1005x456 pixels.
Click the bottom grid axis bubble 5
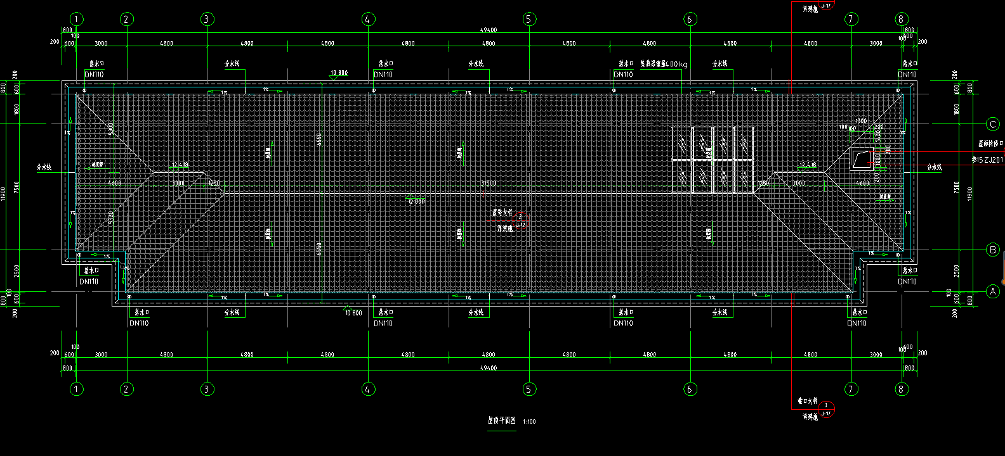pos(529,389)
